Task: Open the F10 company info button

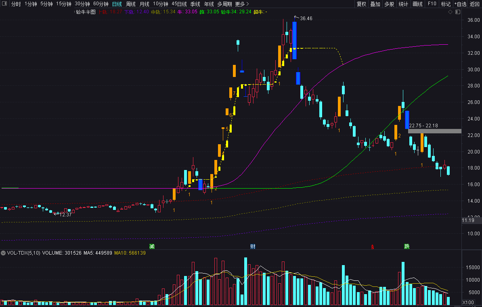Action: pyautogui.click(x=432, y=4)
